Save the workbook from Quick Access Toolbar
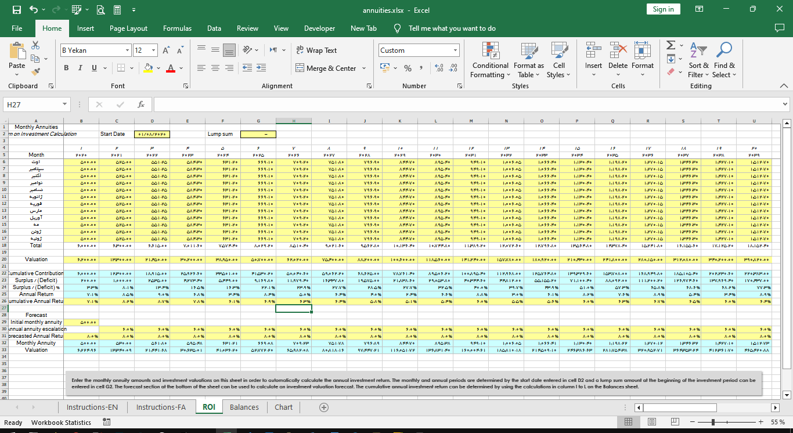 17,10
